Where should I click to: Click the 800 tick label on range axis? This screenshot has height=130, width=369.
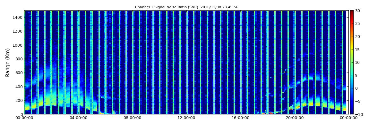point(19,59)
